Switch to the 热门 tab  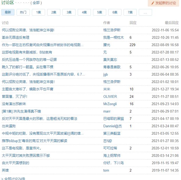pyautogui.click(x=23, y=12)
